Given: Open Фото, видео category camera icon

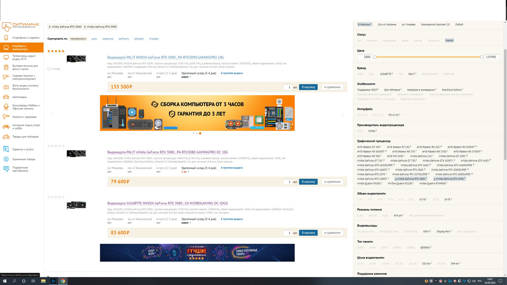Looking at the screenshot, I should (6, 87).
